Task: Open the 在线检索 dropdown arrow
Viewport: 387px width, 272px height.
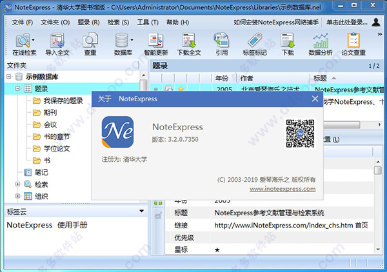Action: pos(34,40)
